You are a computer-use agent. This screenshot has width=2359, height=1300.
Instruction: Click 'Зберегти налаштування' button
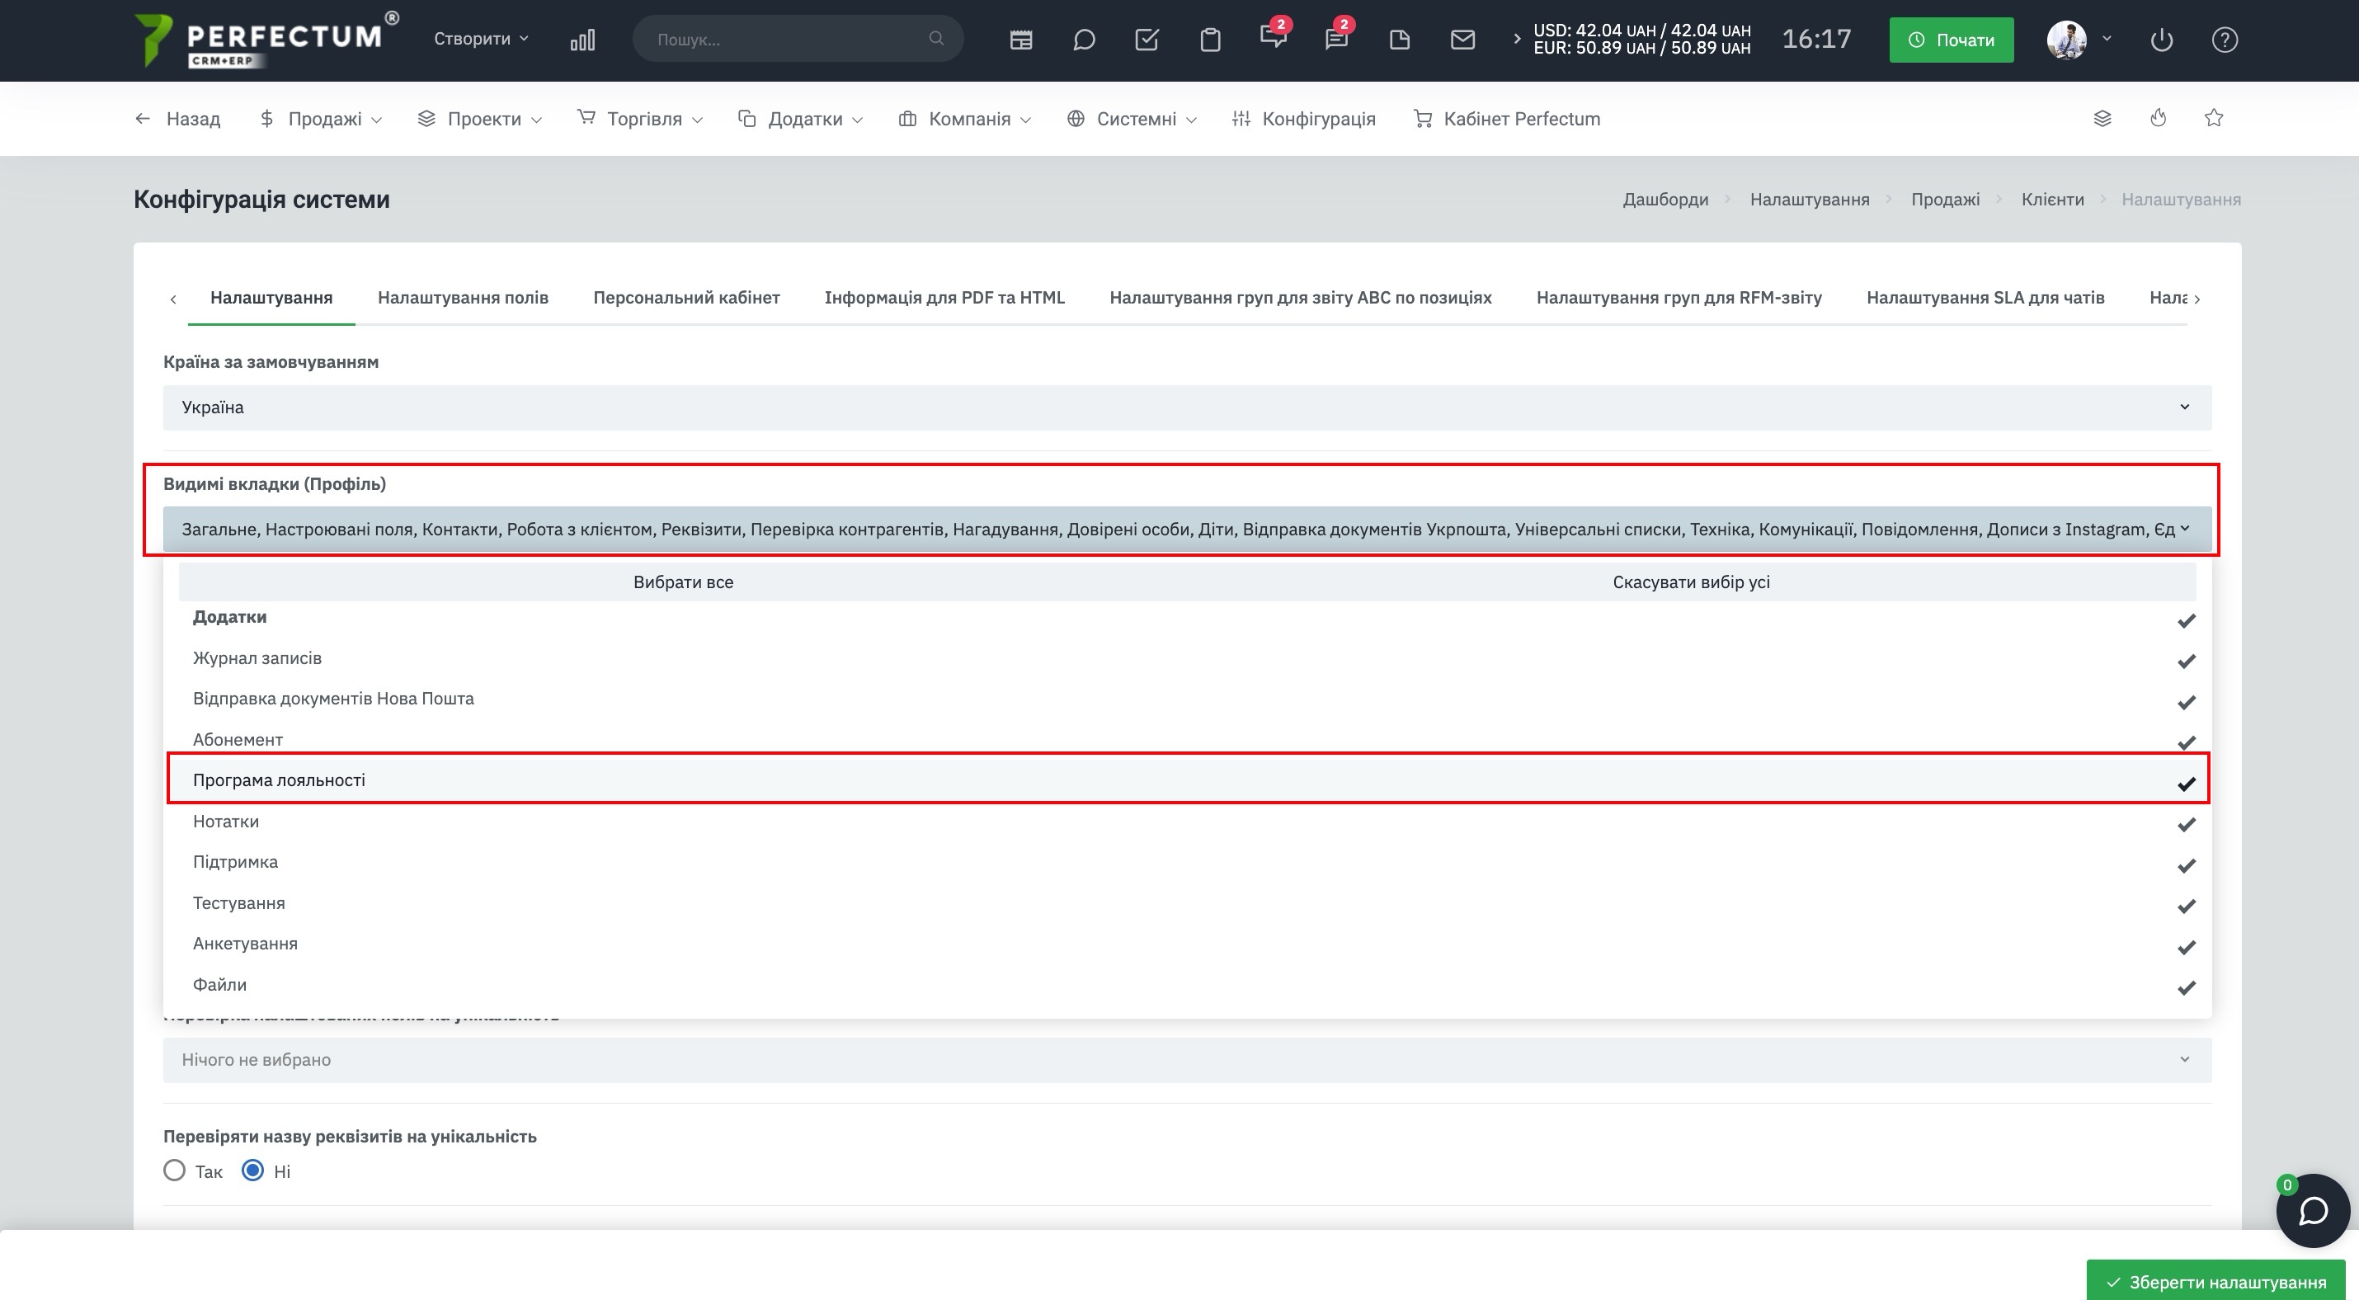(x=2215, y=1282)
